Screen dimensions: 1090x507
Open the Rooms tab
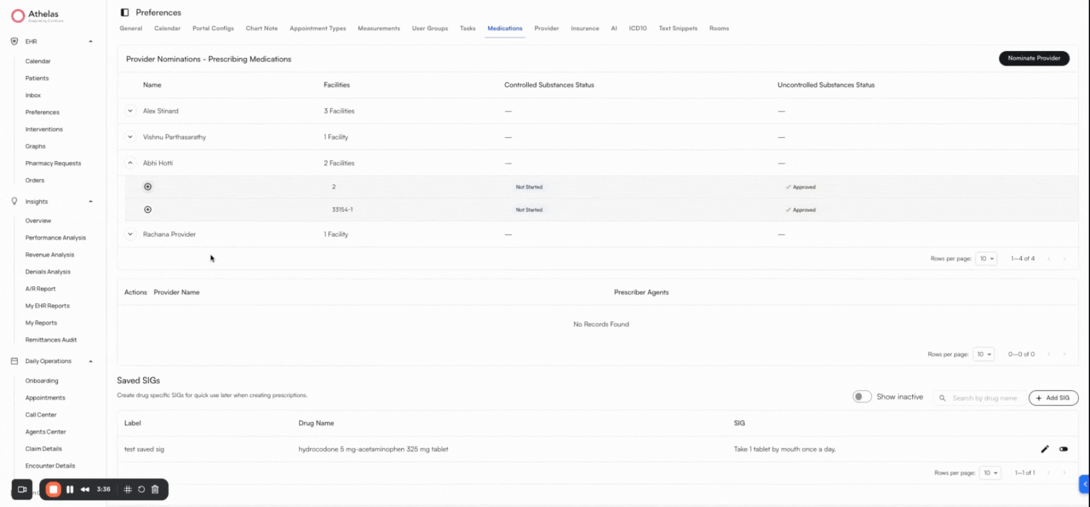click(719, 28)
